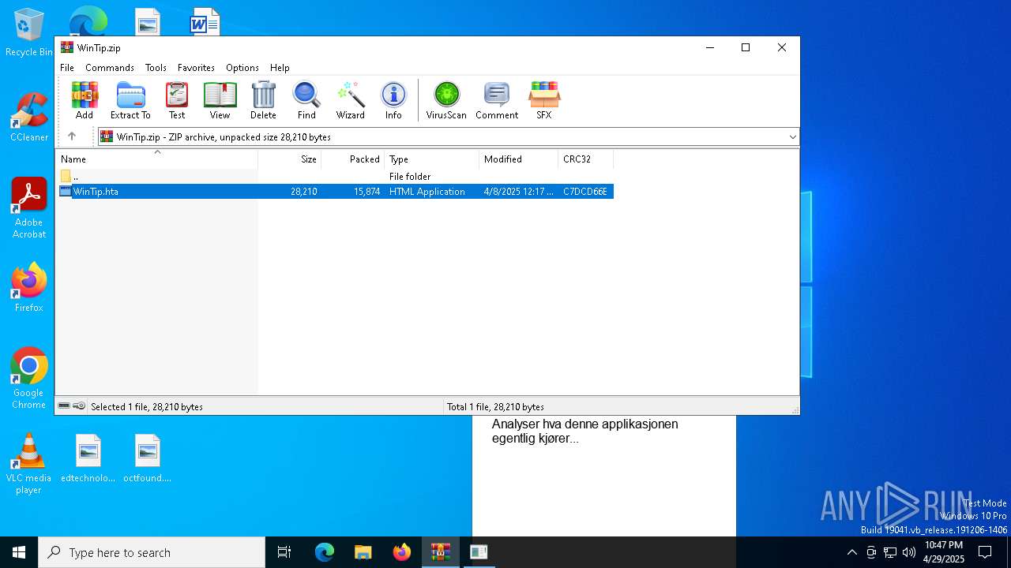Click the 15,874 packed size cell
Screen dimensions: 1011x568
[x=366, y=192]
